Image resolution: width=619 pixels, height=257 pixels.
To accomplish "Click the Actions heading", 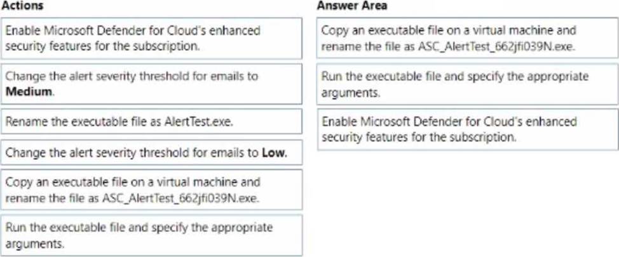I will [x=22, y=6].
